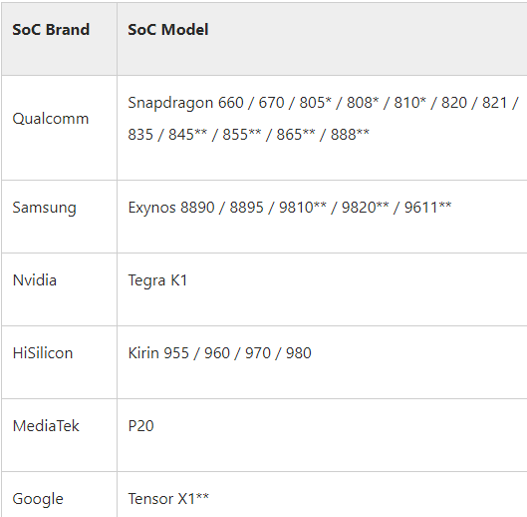Screen dimensions: 527x517
Task: Click the 835 / 845** Snapdragon line
Action: coord(248,134)
